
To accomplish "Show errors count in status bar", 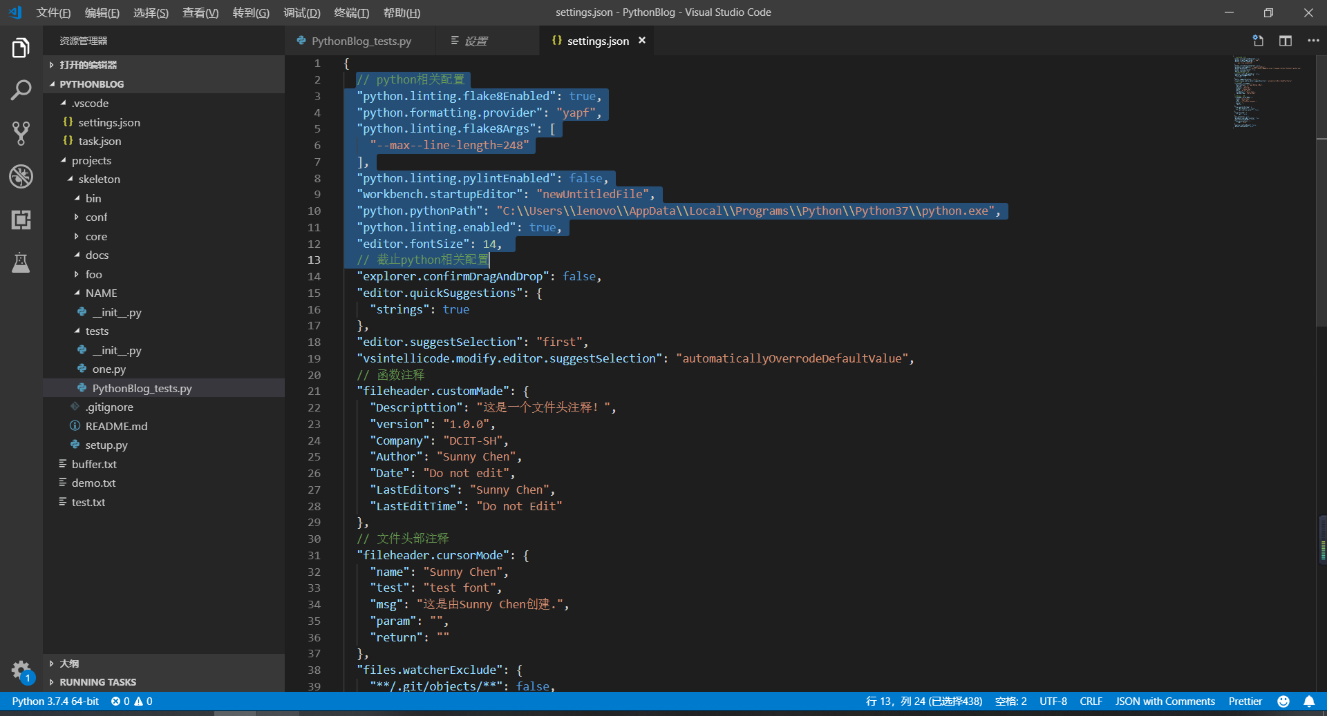I will click(x=120, y=702).
